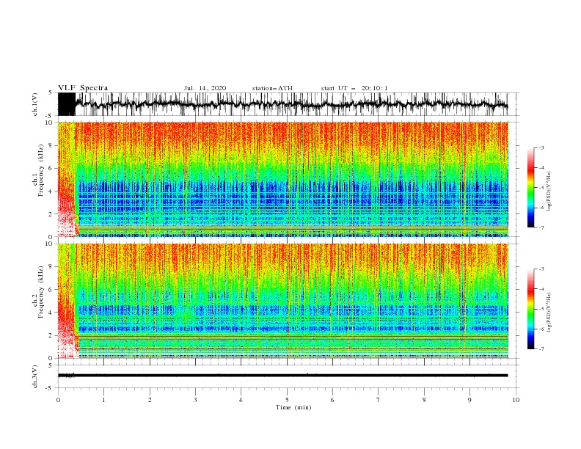Click the 'station=ATH' label
581x449 pixels.
(x=272, y=88)
